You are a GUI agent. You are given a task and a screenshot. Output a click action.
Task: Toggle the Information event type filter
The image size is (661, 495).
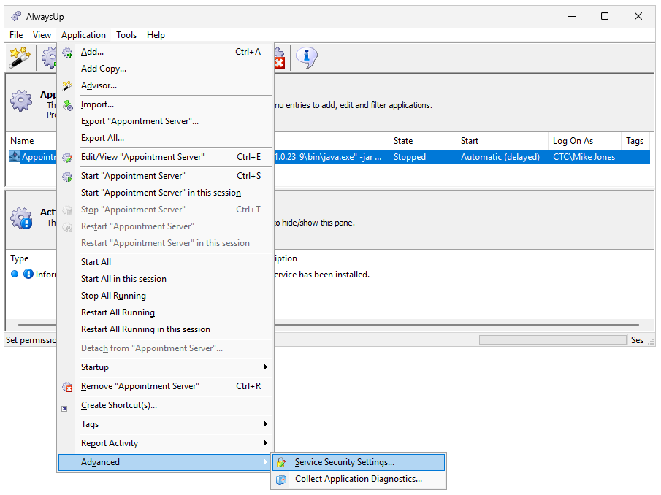pyautogui.click(x=28, y=274)
